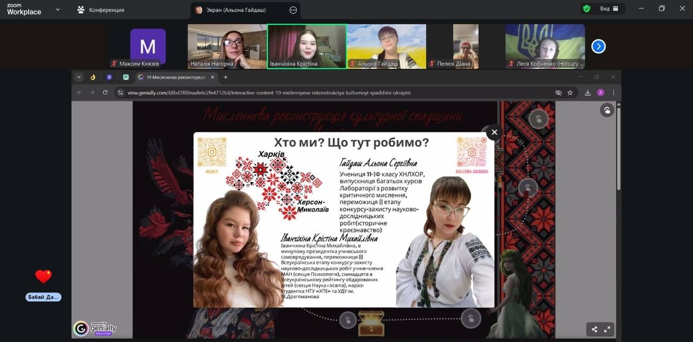Bookmark the page with star icon

[x=570, y=93]
